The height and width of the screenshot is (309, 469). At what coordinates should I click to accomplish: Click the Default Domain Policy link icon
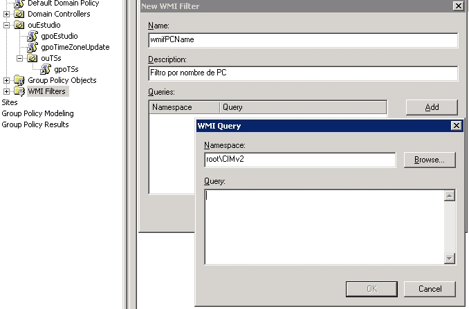coord(19,3)
